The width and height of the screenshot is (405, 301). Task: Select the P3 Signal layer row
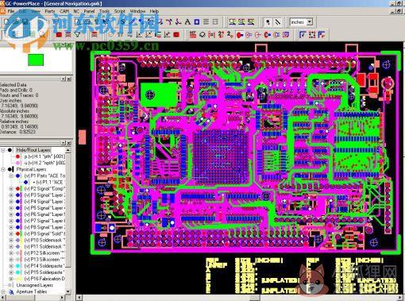click(x=44, y=195)
